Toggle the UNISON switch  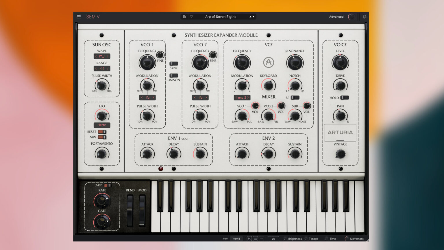[x=173, y=76]
